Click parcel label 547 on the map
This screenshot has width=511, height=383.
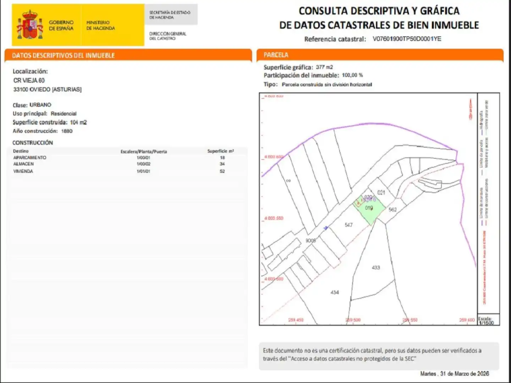[x=348, y=225]
